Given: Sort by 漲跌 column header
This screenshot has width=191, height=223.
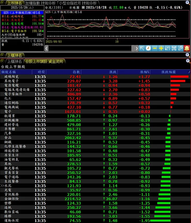Looking at the screenshot, I should point(99,72).
